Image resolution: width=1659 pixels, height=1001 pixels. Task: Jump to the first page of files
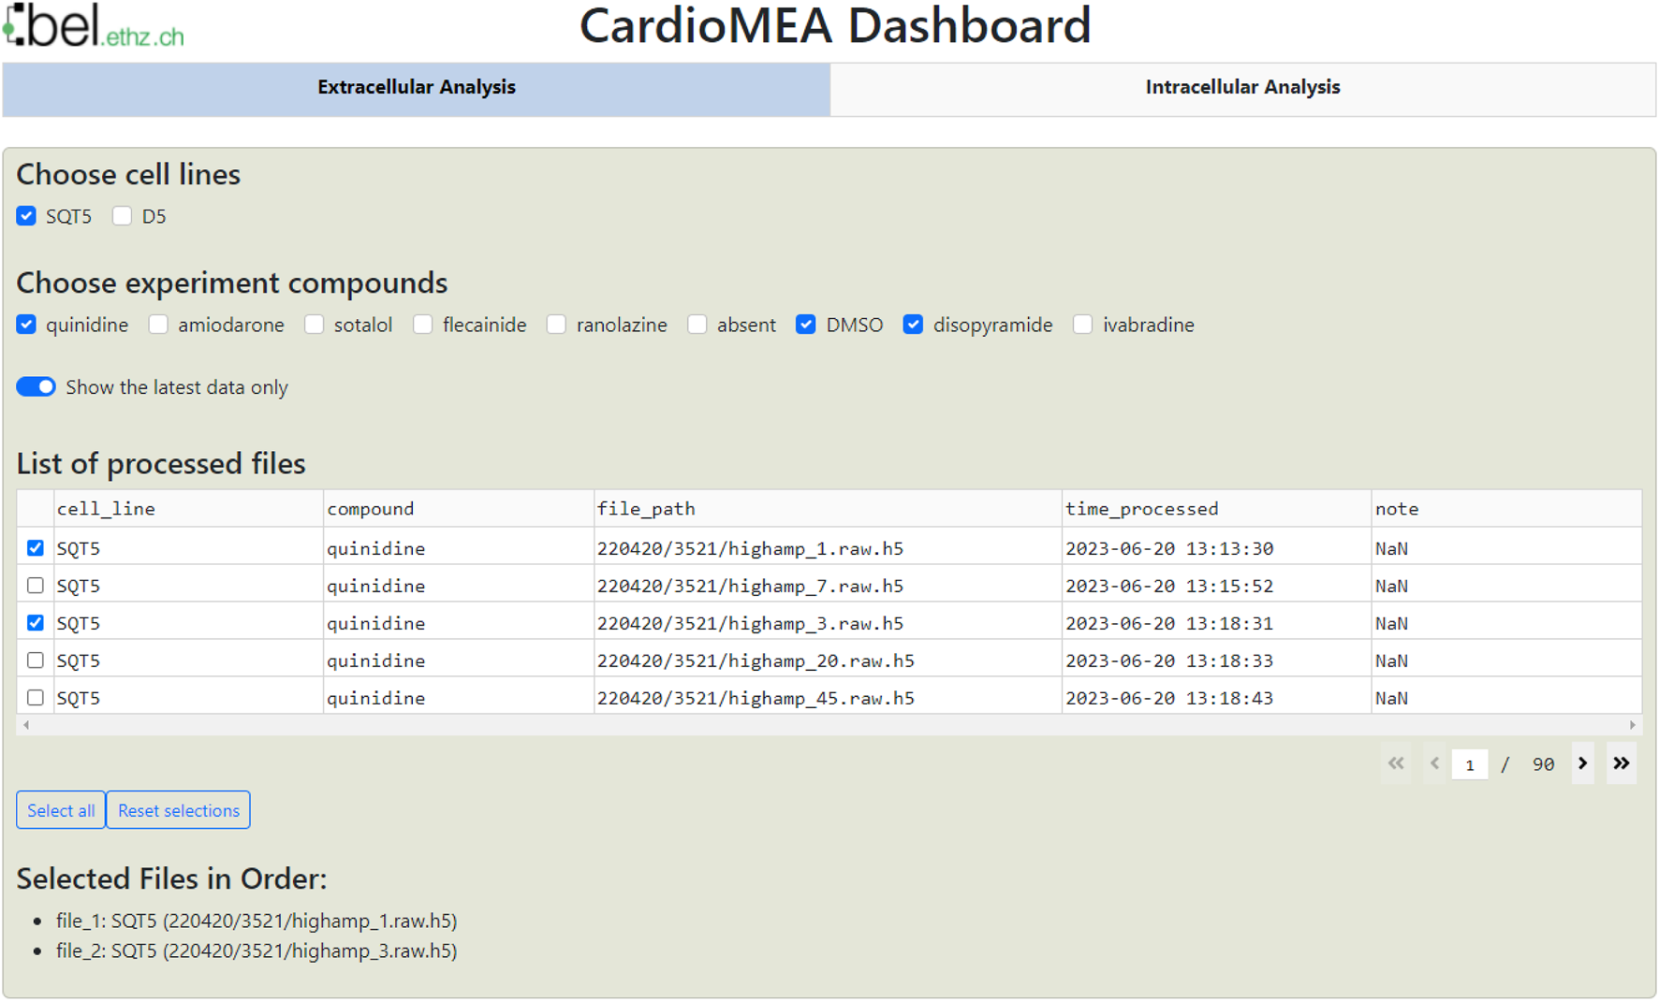(x=1396, y=763)
